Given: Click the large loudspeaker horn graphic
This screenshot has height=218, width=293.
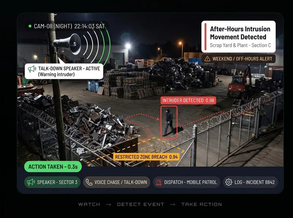Looking at the screenshot, I should pyautogui.click(x=67, y=43).
